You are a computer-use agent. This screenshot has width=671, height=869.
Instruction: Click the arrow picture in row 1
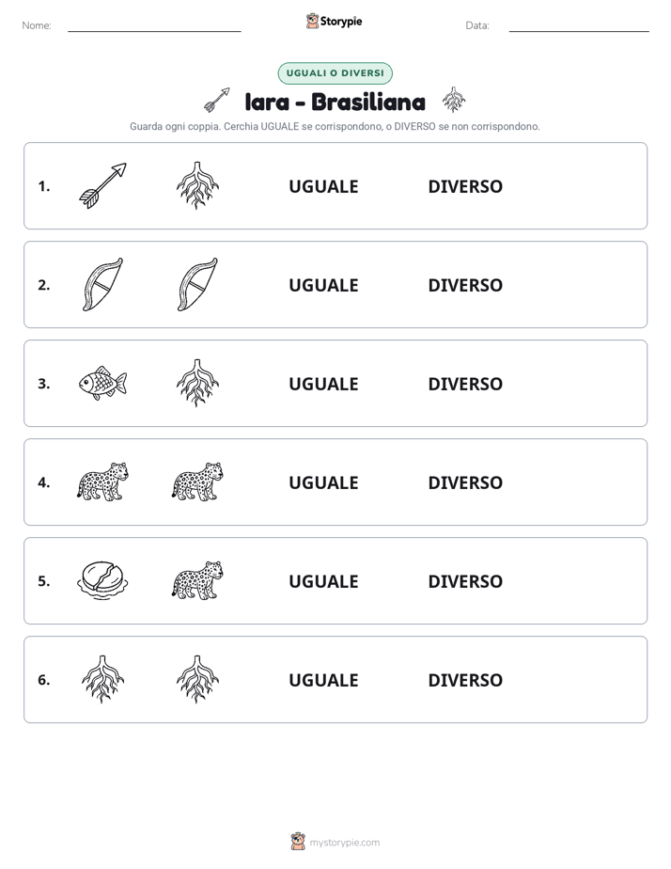[x=103, y=185]
